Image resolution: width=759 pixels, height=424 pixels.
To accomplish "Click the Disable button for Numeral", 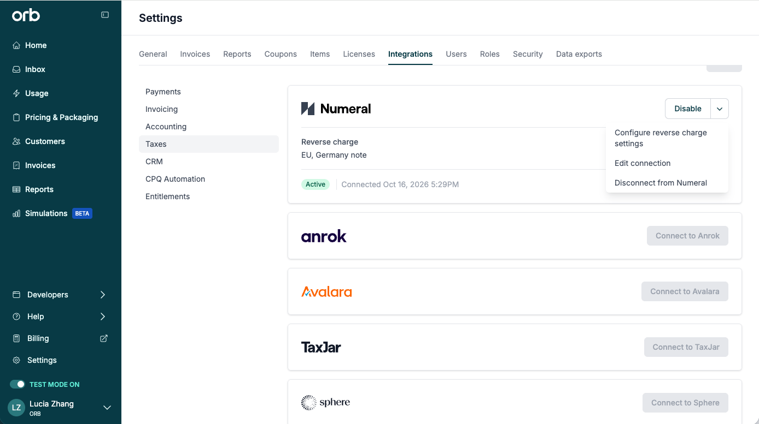I will click(x=688, y=109).
